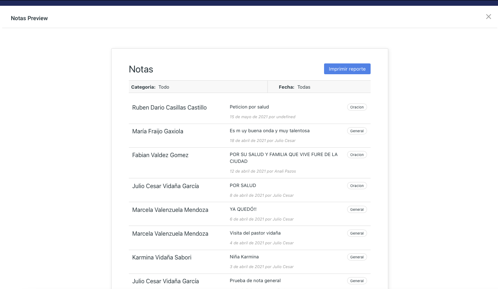Click name Julio Cesar Vidaña García with POR SALUD
The image size is (498, 289).
(x=166, y=186)
